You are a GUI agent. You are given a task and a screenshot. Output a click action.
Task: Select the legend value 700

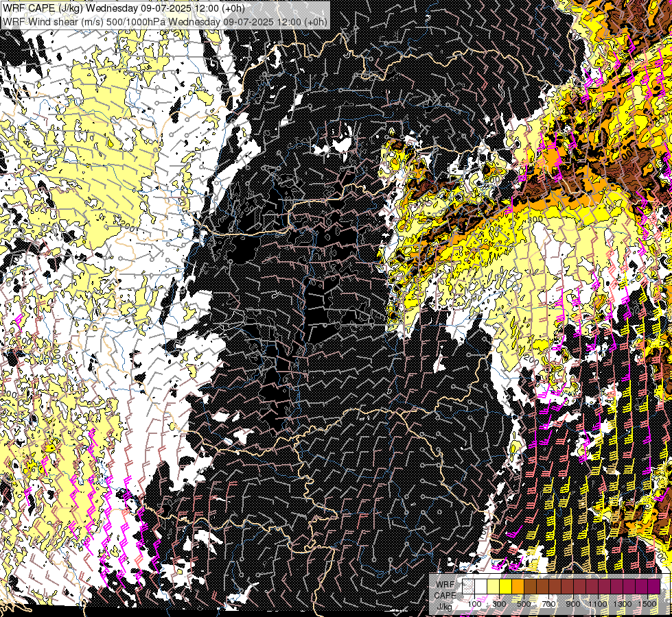(x=548, y=604)
